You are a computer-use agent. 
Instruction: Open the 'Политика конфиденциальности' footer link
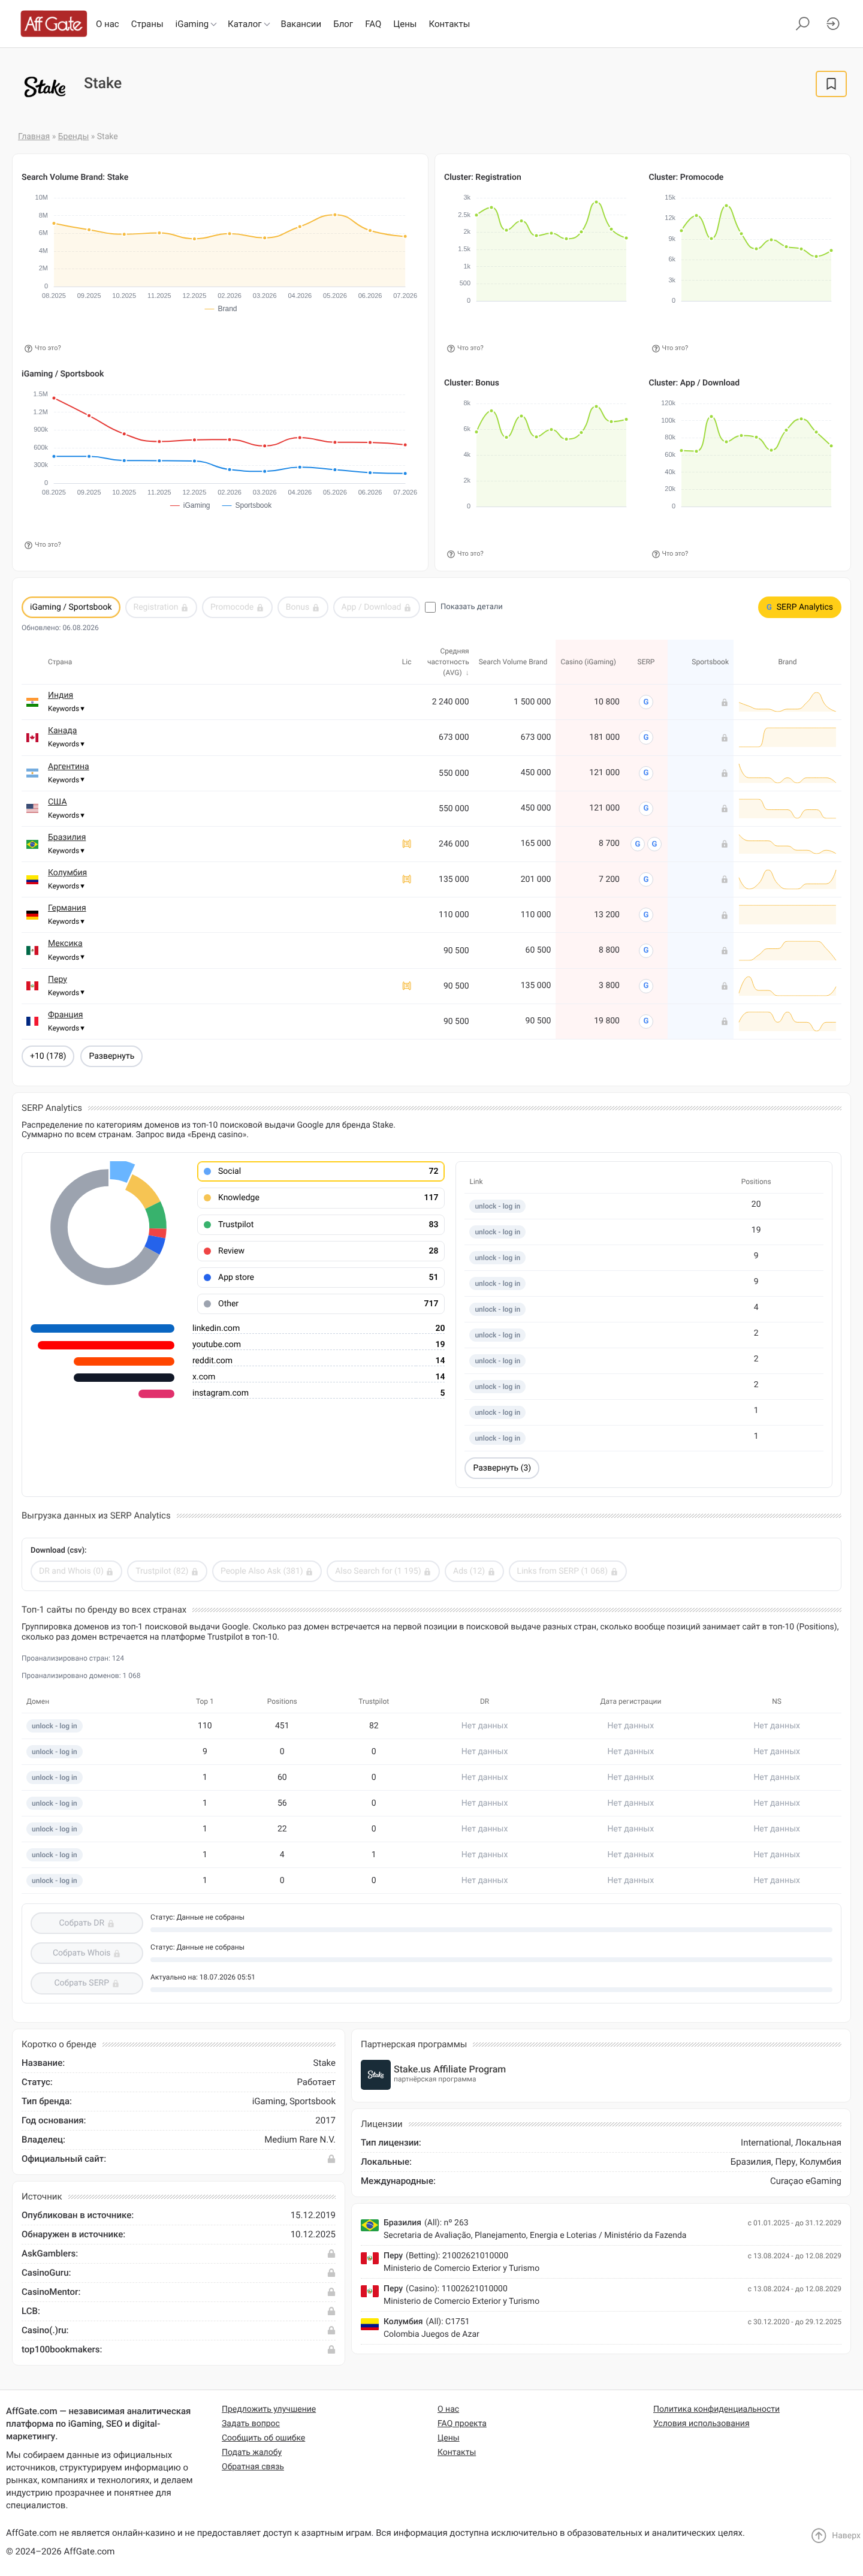click(x=716, y=2409)
